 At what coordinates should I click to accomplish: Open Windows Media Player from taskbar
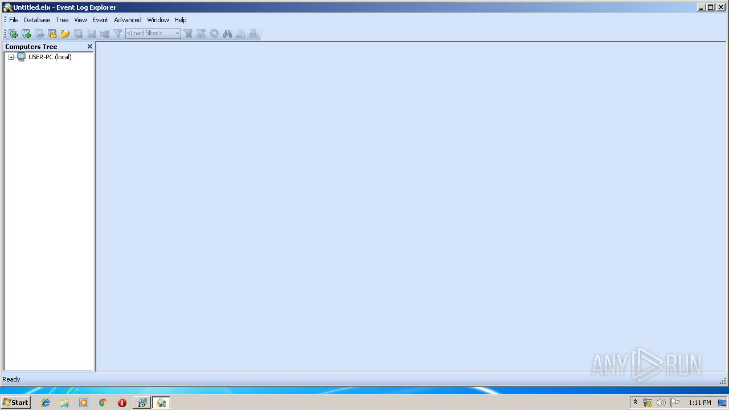pyautogui.click(x=84, y=403)
